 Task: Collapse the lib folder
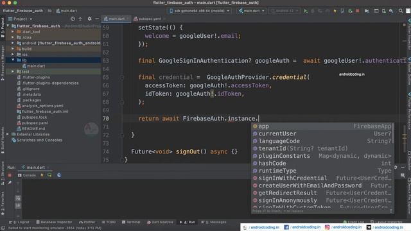[x=13, y=60]
